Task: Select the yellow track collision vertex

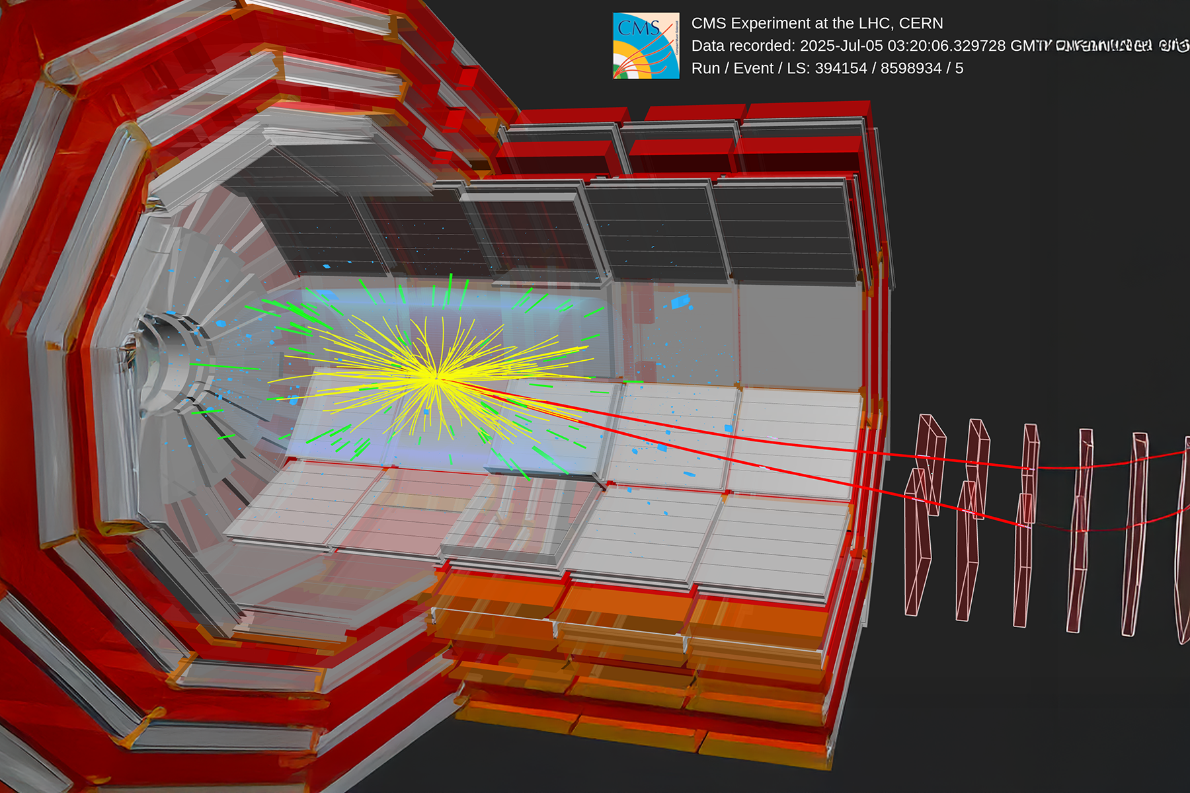Action: 436,378
